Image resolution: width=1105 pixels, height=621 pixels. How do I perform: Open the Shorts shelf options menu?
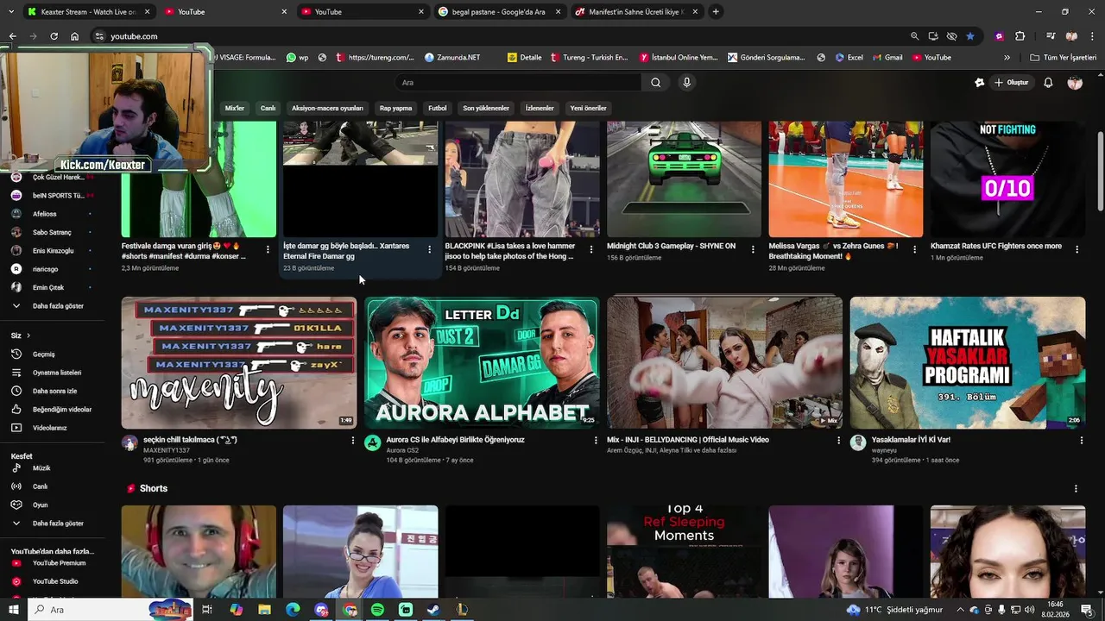point(1076,489)
